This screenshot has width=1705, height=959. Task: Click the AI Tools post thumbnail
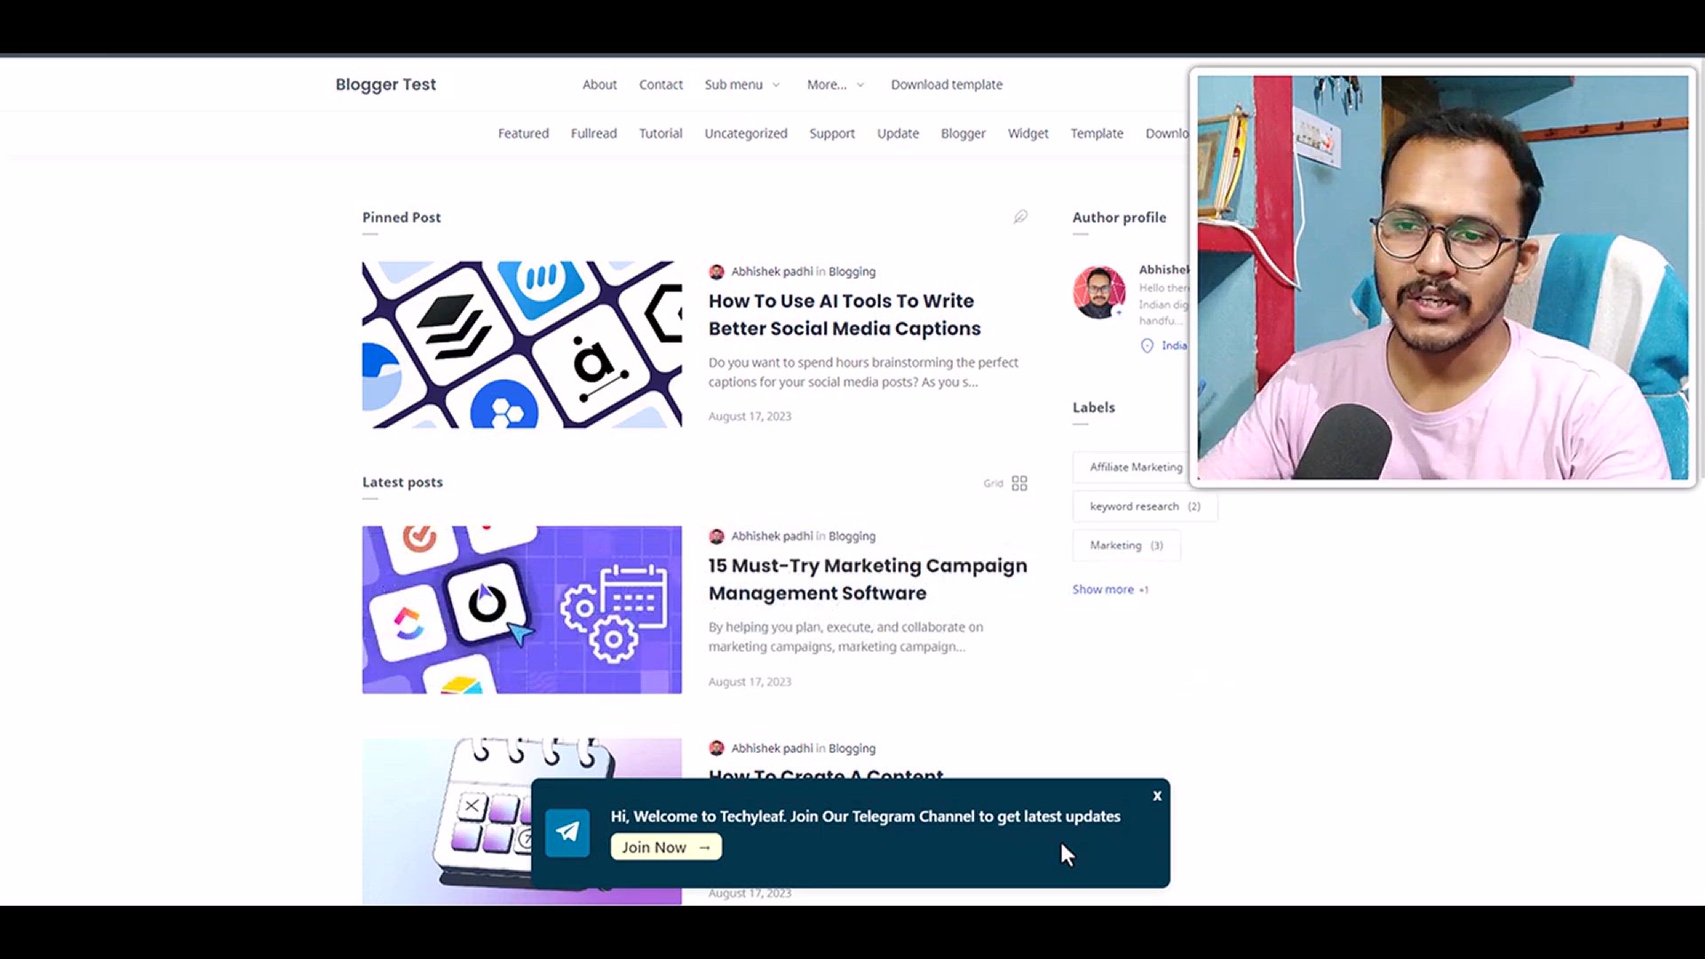pos(522,345)
